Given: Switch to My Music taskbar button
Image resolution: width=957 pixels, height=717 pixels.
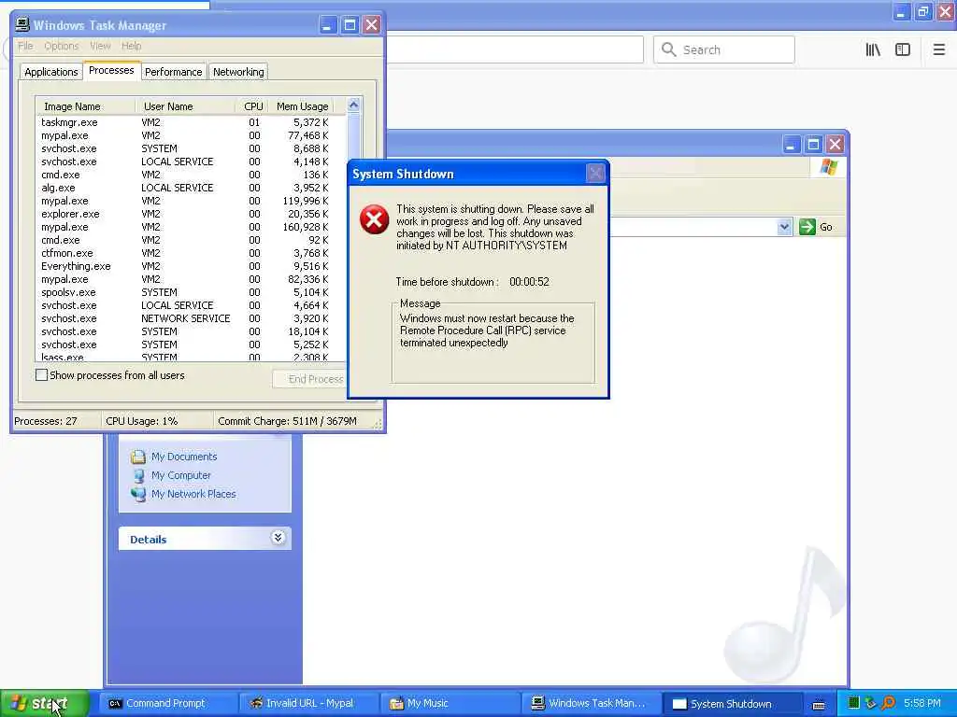Looking at the screenshot, I should [x=449, y=704].
